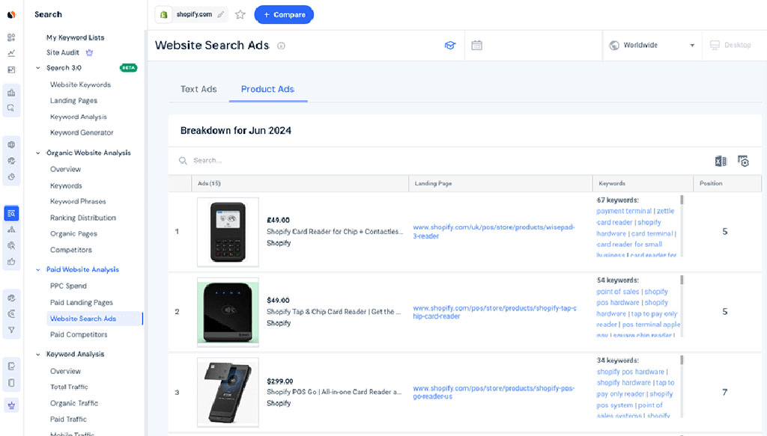Open Keyword Generator

tap(82, 132)
